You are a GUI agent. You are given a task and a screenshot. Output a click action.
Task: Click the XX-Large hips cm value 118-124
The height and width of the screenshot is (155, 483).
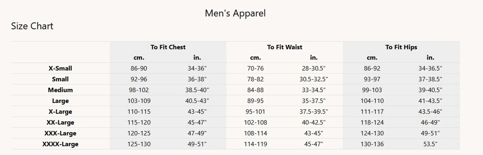tap(372, 122)
